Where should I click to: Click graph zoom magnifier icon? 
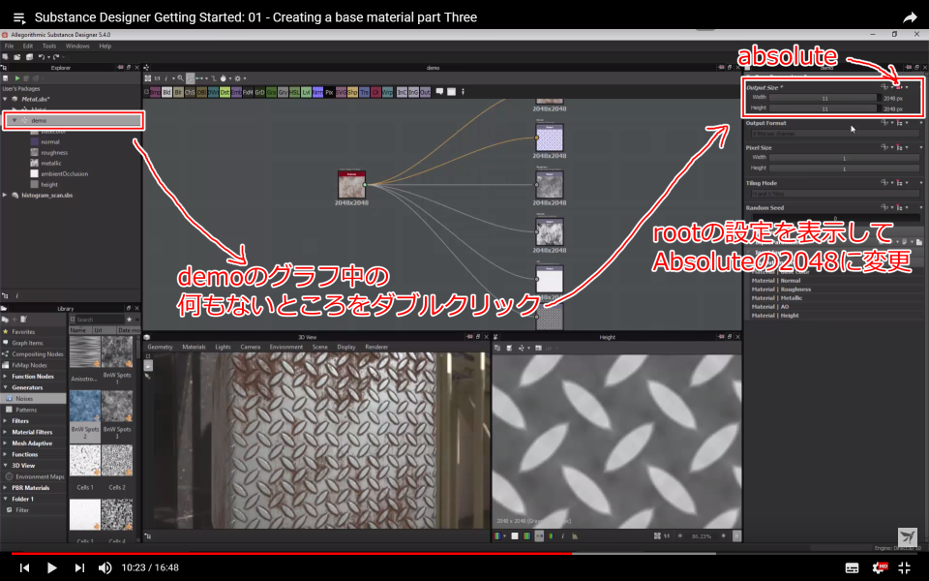[x=181, y=78]
